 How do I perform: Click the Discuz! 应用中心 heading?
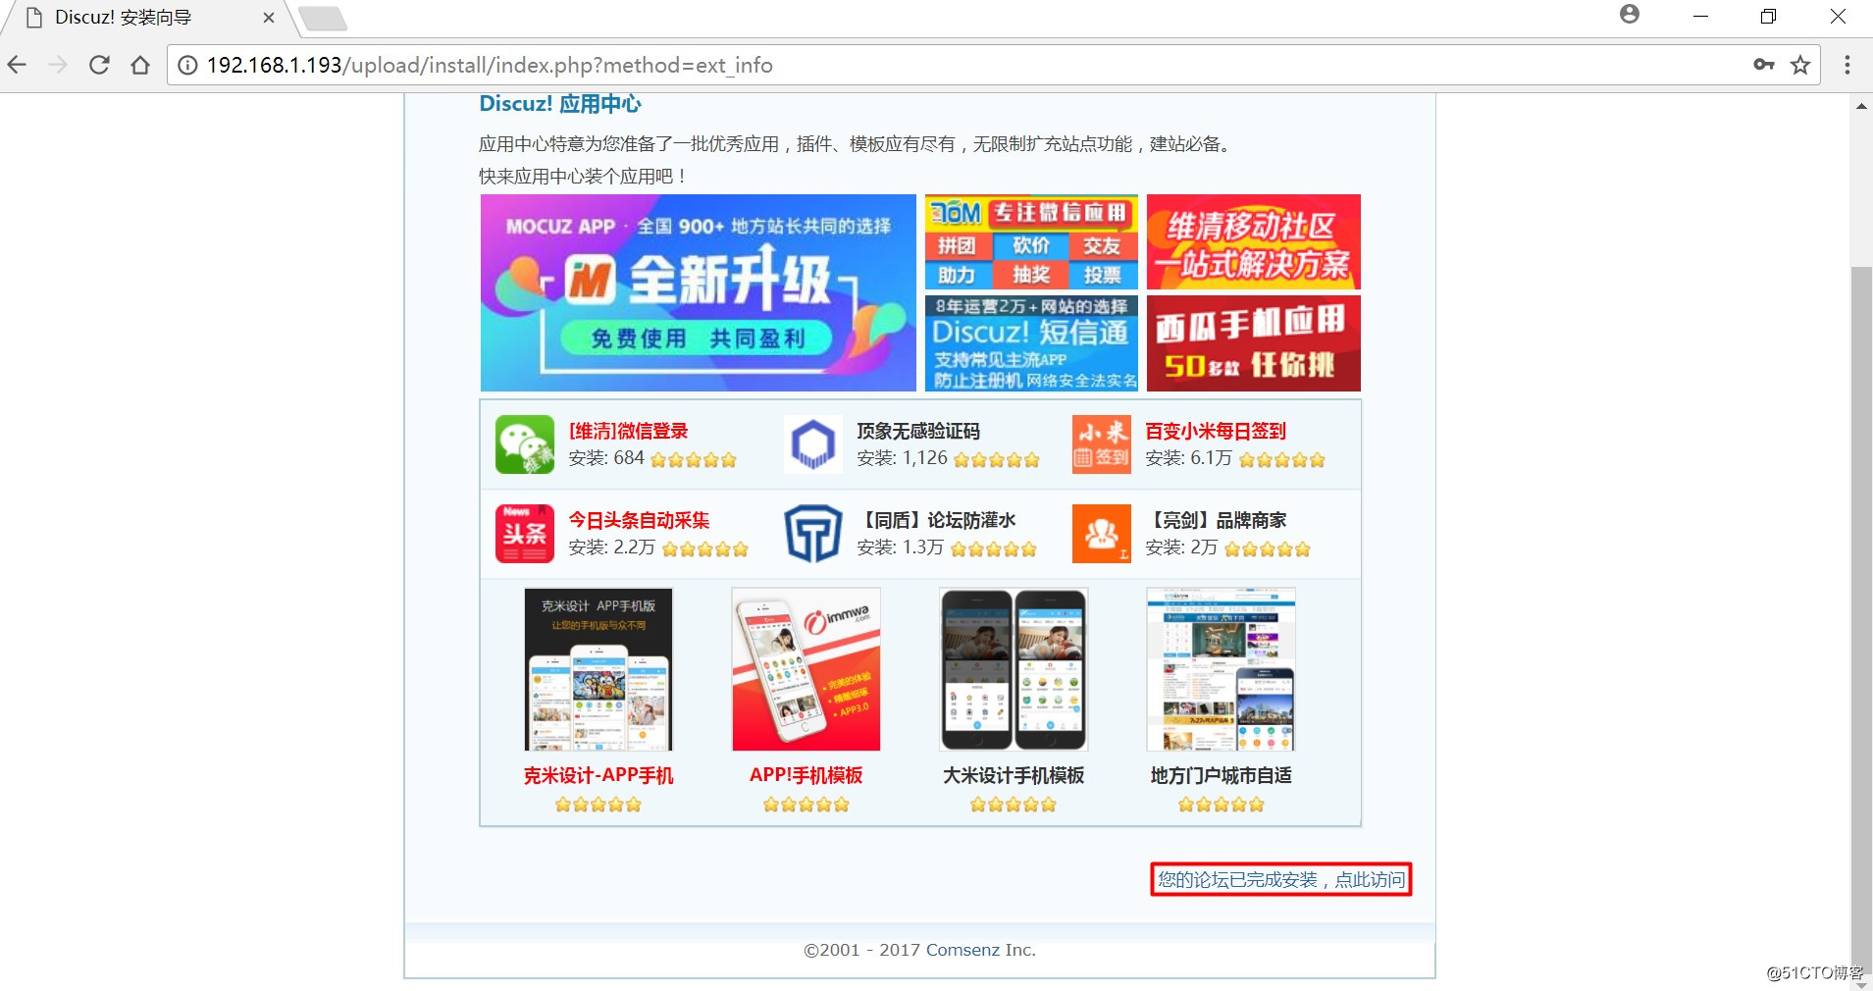click(x=560, y=104)
